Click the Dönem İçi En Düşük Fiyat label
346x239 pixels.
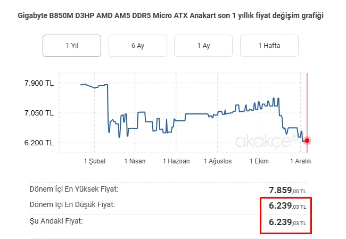click(72, 204)
